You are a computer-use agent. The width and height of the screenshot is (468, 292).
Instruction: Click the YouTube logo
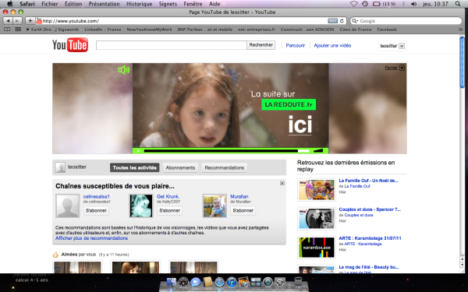(70, 45)
